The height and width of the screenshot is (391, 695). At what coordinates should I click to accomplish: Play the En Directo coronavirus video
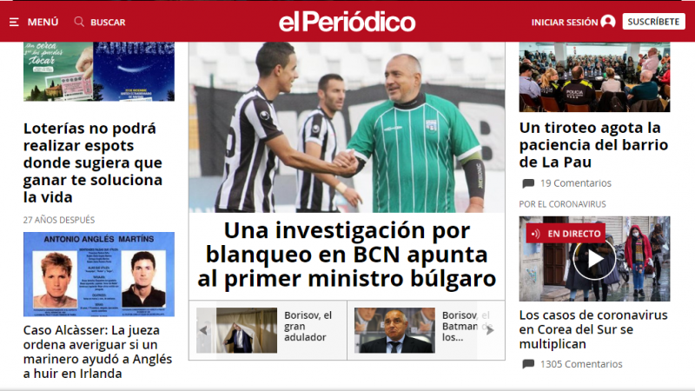pyautogui.click(x=594, y=259)
